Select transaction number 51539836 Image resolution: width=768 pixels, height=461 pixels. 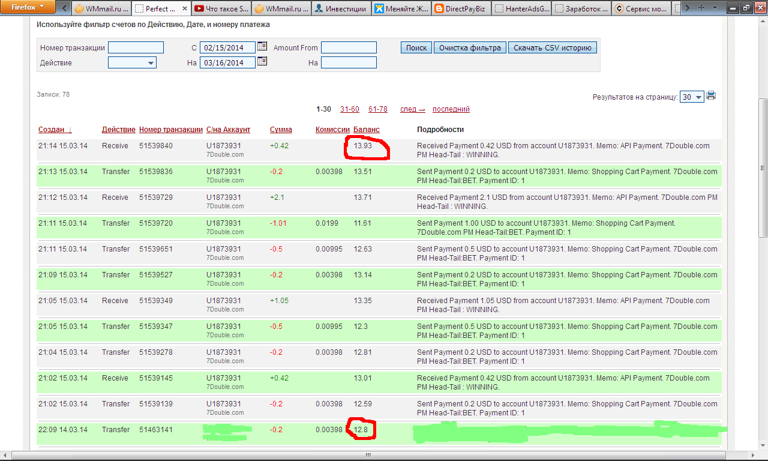click(x=156, y=172)
